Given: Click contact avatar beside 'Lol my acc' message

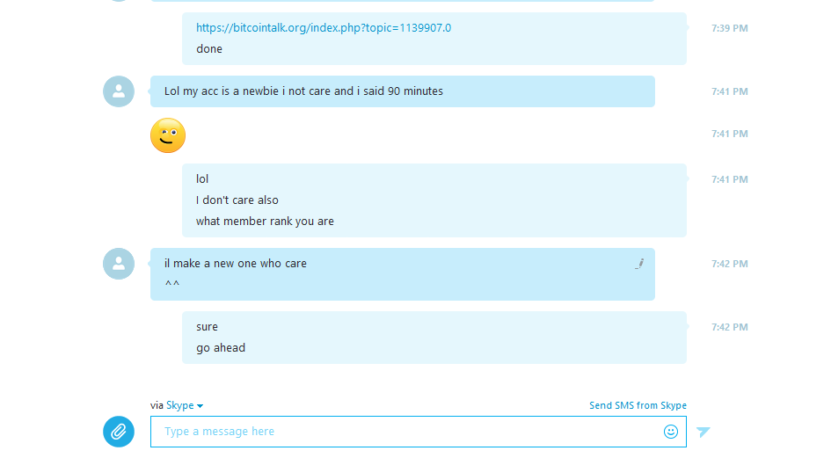Looking at the screenshot, I should pos(119,91).
